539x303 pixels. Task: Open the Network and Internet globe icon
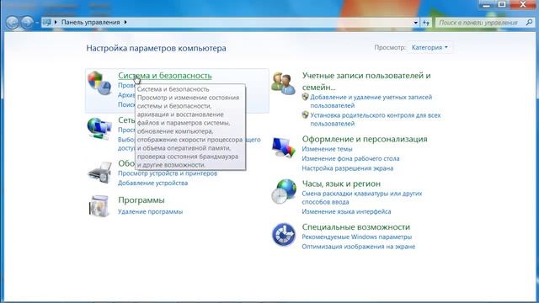(99, 128)
